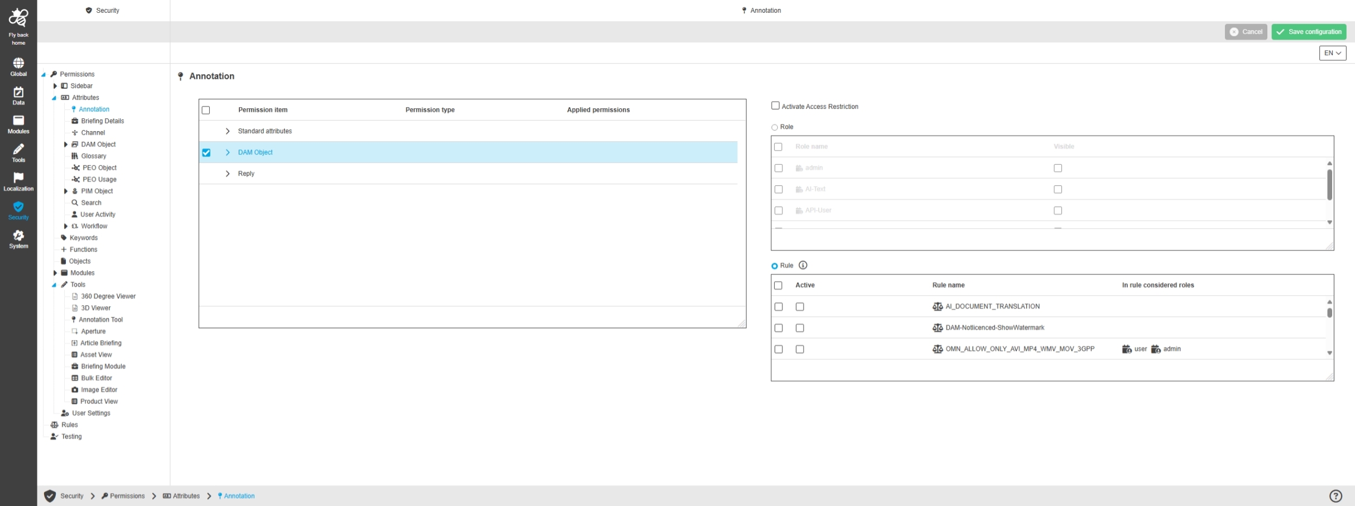Click Permissions in the breadcrumb bar
The image size is (1355, 506).
[x=127, y=496]
